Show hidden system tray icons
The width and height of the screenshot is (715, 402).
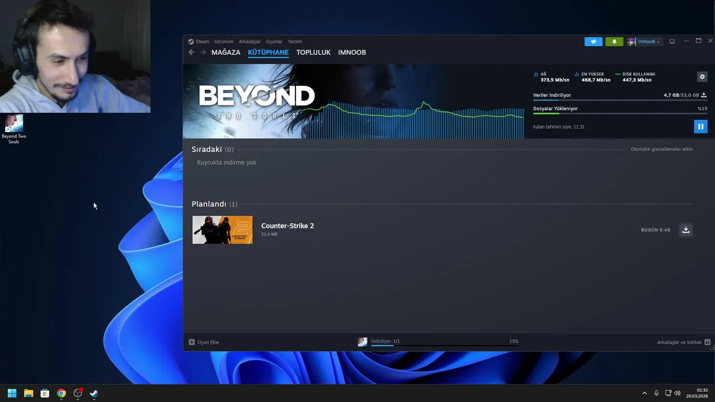(x=644, y=393)
